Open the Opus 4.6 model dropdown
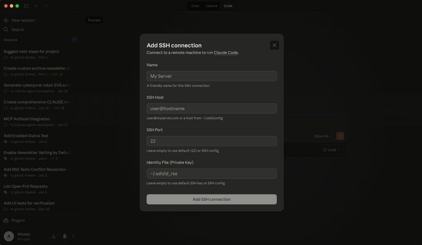This screenshot has width=422, height=245. tap(323, 136)
